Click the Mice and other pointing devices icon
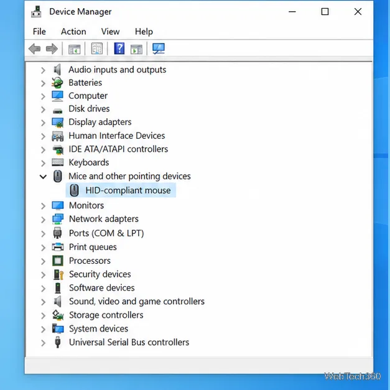 click(x=58, y=176)
